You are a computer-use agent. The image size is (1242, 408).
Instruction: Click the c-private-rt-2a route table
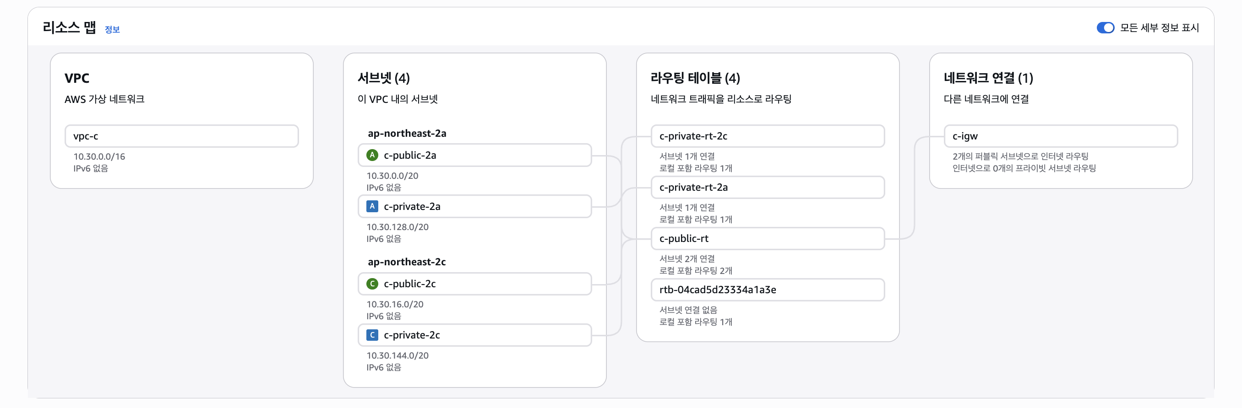pyautogui.click(x=767, y=188)
